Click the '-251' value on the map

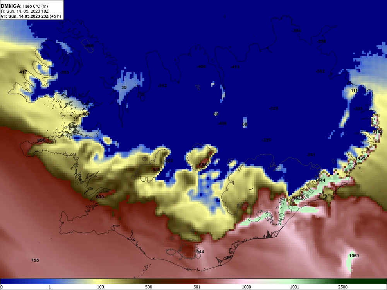click(311, 155)
